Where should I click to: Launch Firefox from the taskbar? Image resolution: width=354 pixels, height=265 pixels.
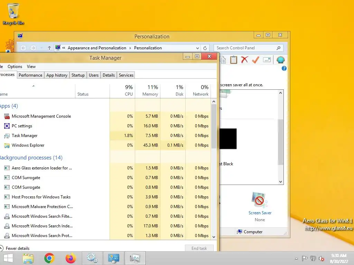(71, 258)
